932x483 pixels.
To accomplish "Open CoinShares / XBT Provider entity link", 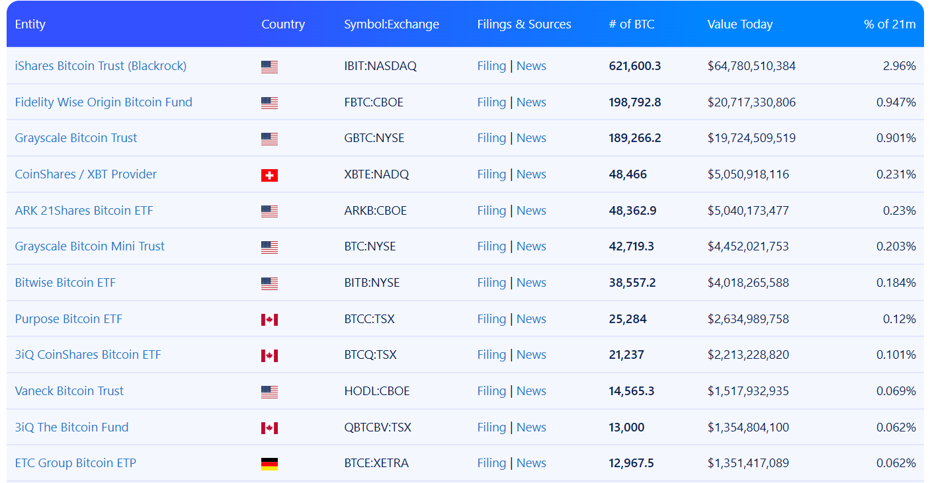I will [x=86, y=174].
